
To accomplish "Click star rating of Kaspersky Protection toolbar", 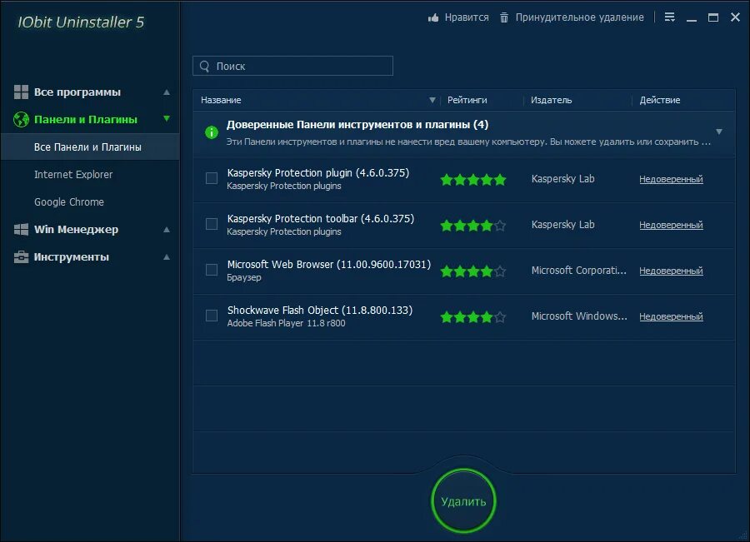I will click(x=473, y=225).
